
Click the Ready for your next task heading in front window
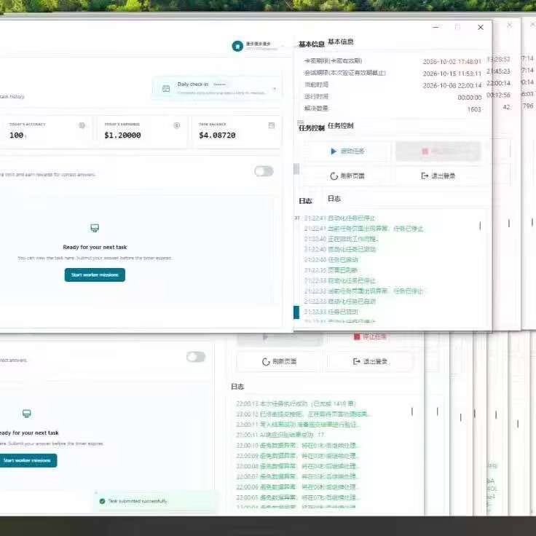95,247
